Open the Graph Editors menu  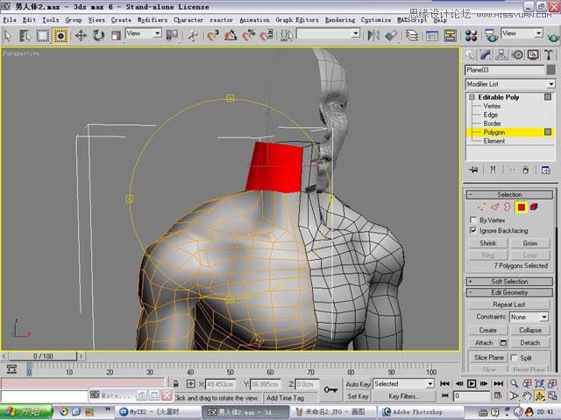[x=297, y=20]
